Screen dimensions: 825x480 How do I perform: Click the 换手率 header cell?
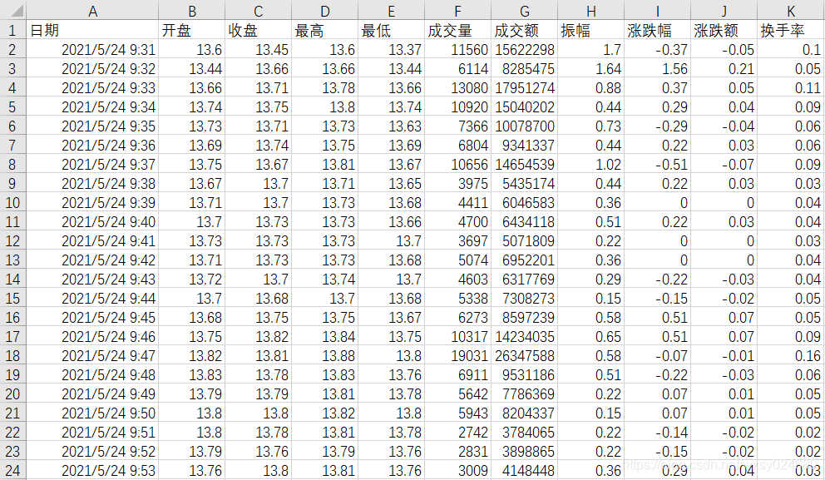(791, 31)
